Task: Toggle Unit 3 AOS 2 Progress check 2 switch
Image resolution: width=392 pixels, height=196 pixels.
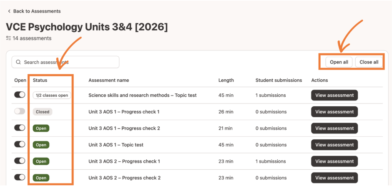Action: tap(20, 177)
